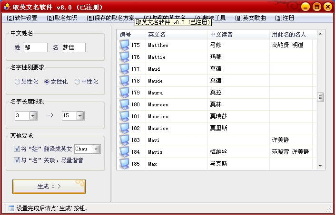The width and height of the screenshot is (335, 215).
Task: Select the name Mattie in the list
Action: (x=157, y=57)
